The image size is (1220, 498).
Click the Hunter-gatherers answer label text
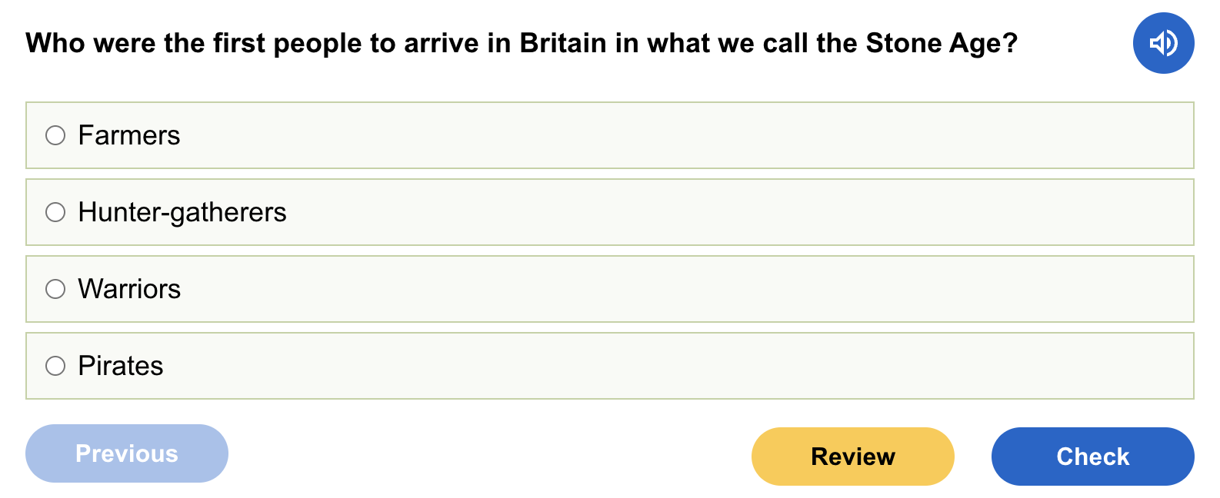coord(182,212)
